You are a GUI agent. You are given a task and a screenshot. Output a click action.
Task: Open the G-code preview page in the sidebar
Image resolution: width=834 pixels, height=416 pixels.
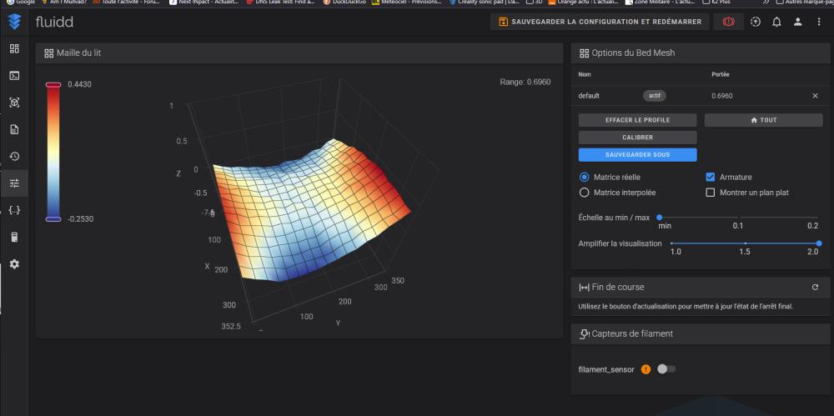14,103
